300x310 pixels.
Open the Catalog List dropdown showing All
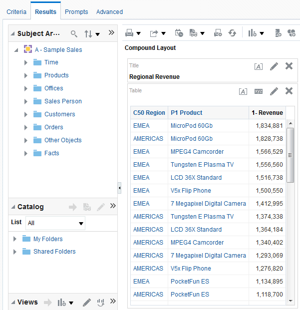coord(55,223)
